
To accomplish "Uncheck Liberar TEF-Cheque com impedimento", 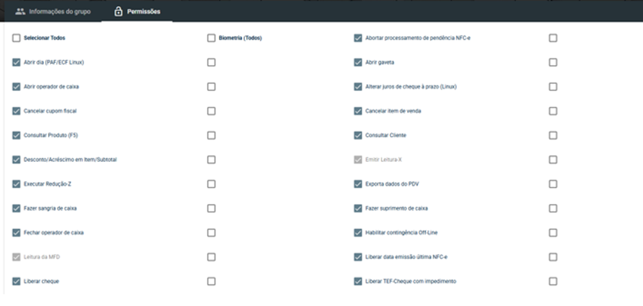I will 358,281.
